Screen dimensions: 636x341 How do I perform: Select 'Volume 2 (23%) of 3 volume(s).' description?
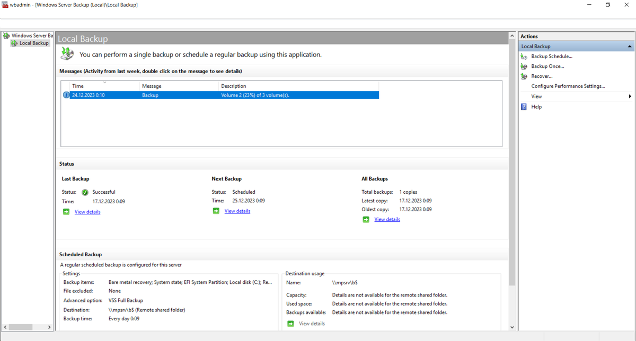[x=255, y=95]
